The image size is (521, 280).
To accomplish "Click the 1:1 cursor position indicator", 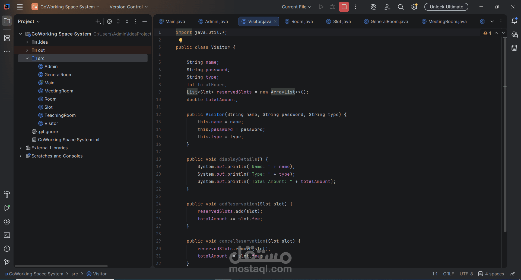I will [435, 274].
